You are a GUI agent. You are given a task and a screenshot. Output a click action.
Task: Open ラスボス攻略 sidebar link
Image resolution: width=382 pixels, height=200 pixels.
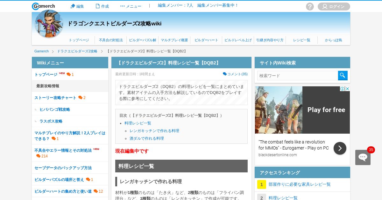tap(51, 121)
